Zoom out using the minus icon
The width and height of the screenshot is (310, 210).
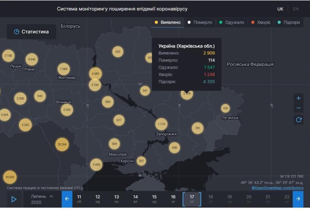pos(298,107)
